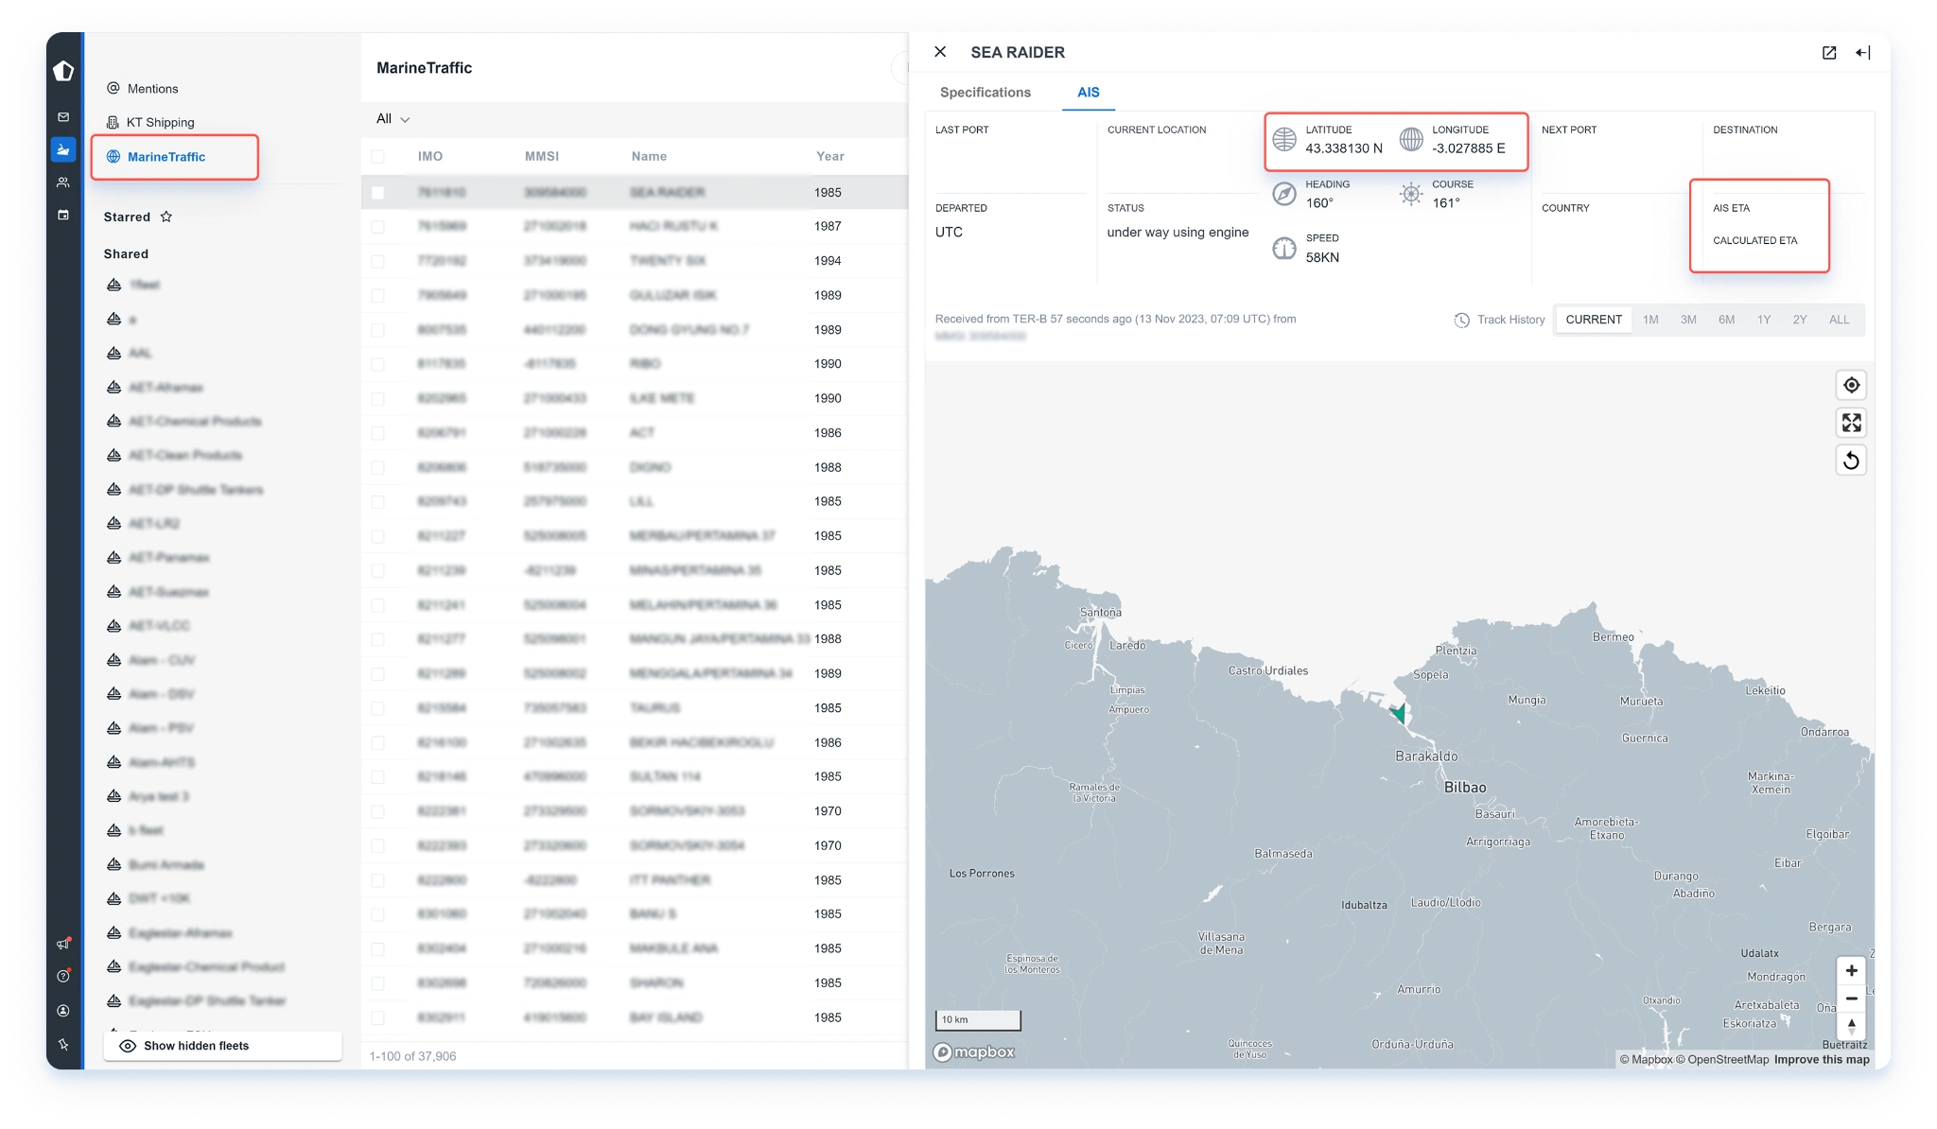This screenshot has height=1129, width=1937.
Task: Click the 1994 year cell
Action: tap(828, 261)
